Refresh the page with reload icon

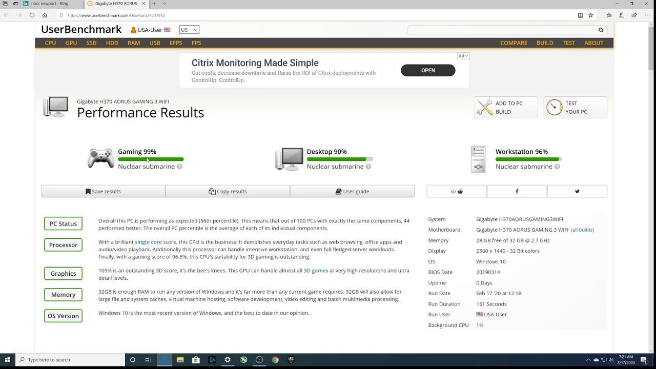(32, 15)
